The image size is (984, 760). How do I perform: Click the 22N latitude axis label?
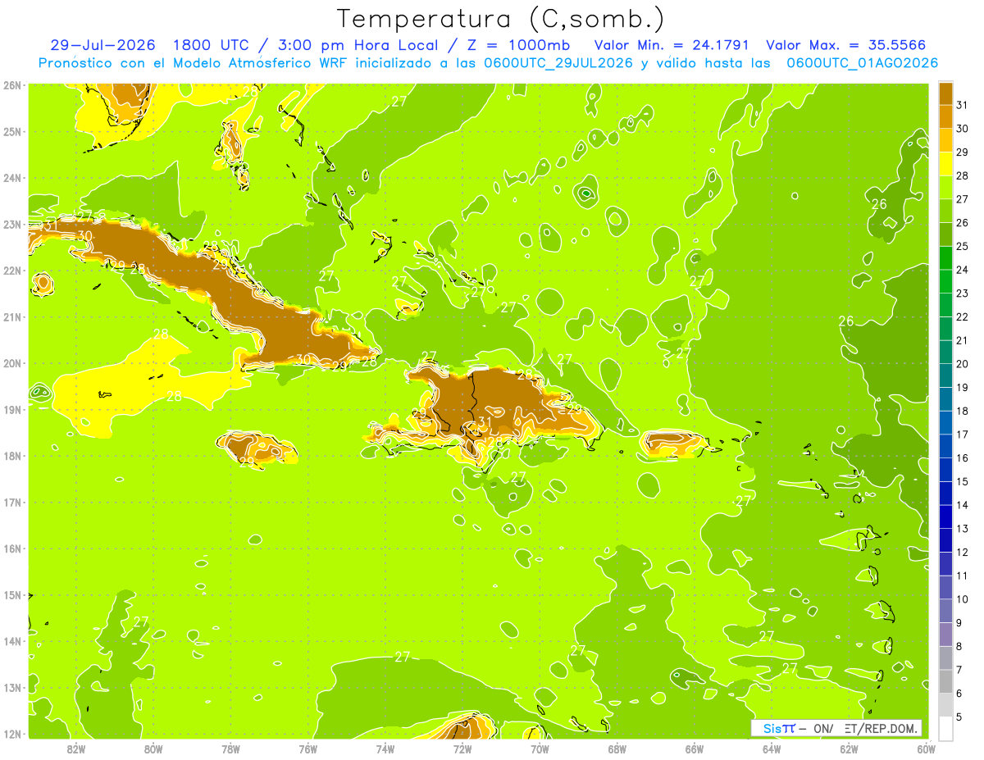pos(12,271)
